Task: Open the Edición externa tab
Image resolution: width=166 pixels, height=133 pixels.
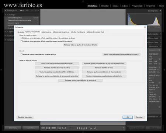Action: pos(46,32)
